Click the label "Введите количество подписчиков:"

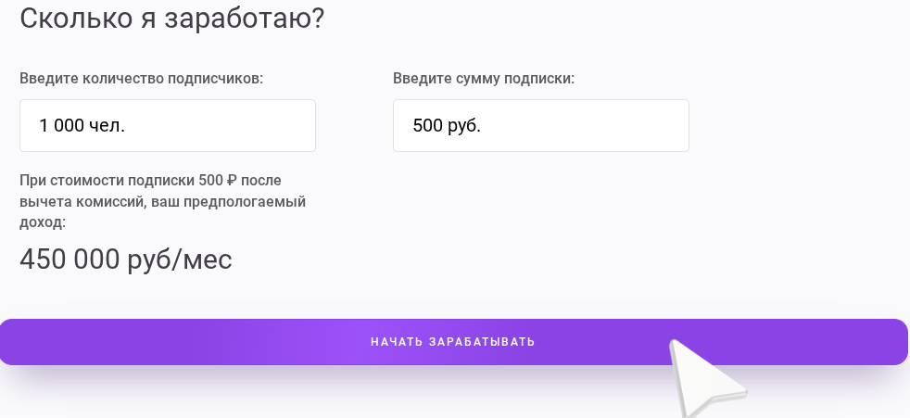(x=142, y=79)
